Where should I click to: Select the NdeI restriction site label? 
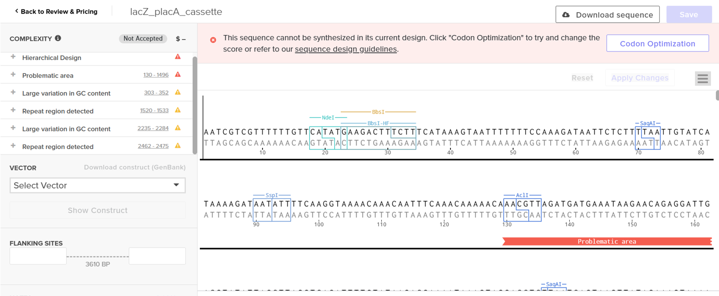(x=328, y=117)
